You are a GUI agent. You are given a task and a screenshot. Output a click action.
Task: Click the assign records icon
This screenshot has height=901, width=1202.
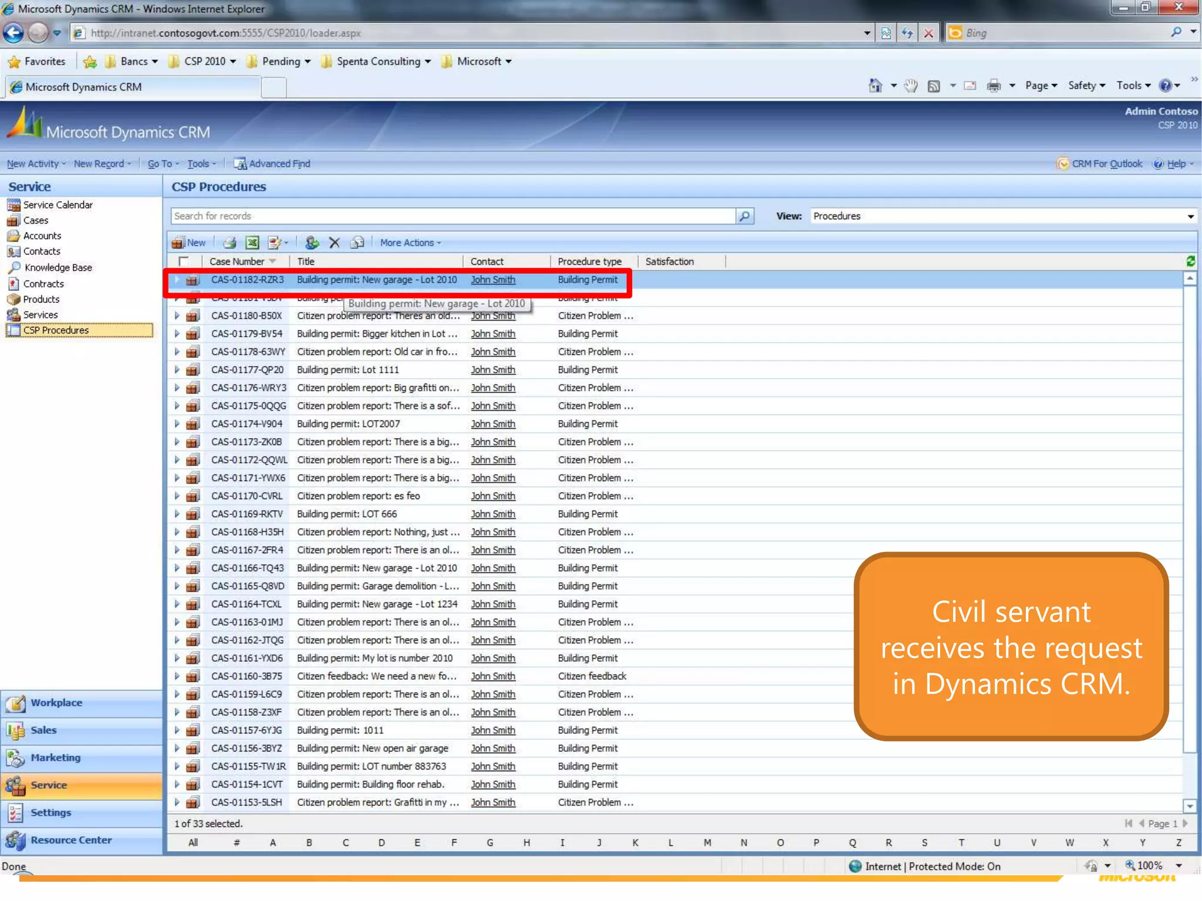(312, 243)
